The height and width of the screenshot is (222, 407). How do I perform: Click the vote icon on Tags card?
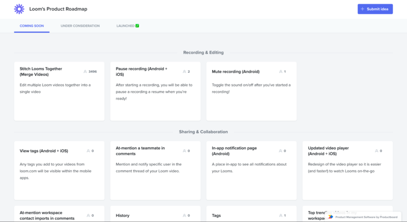(280, 215)
